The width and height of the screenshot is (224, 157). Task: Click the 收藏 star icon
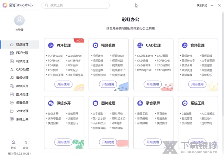[x=26, y=142]
